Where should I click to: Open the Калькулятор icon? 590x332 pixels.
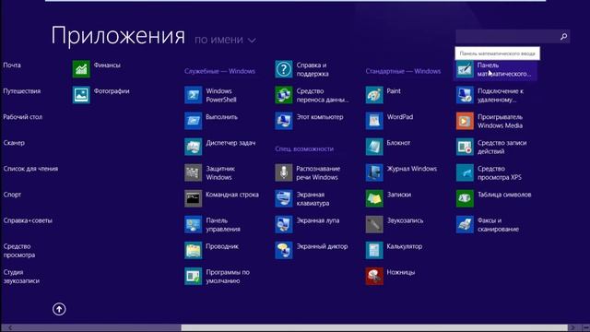(x=374, y=251)
